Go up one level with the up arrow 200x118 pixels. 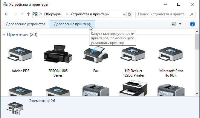click(x=28, y=14)
